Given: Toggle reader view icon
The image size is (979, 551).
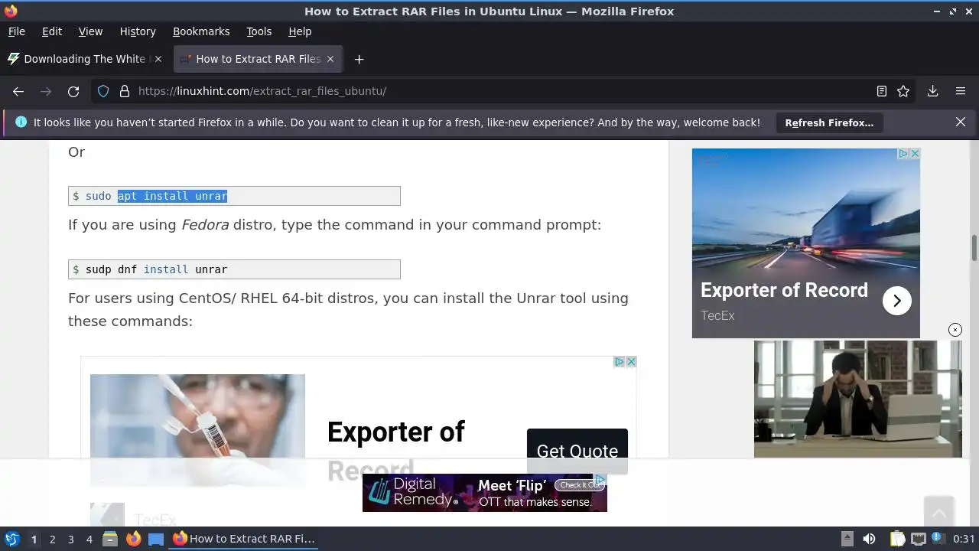Looking at the screenshot, I should (882, 91).
